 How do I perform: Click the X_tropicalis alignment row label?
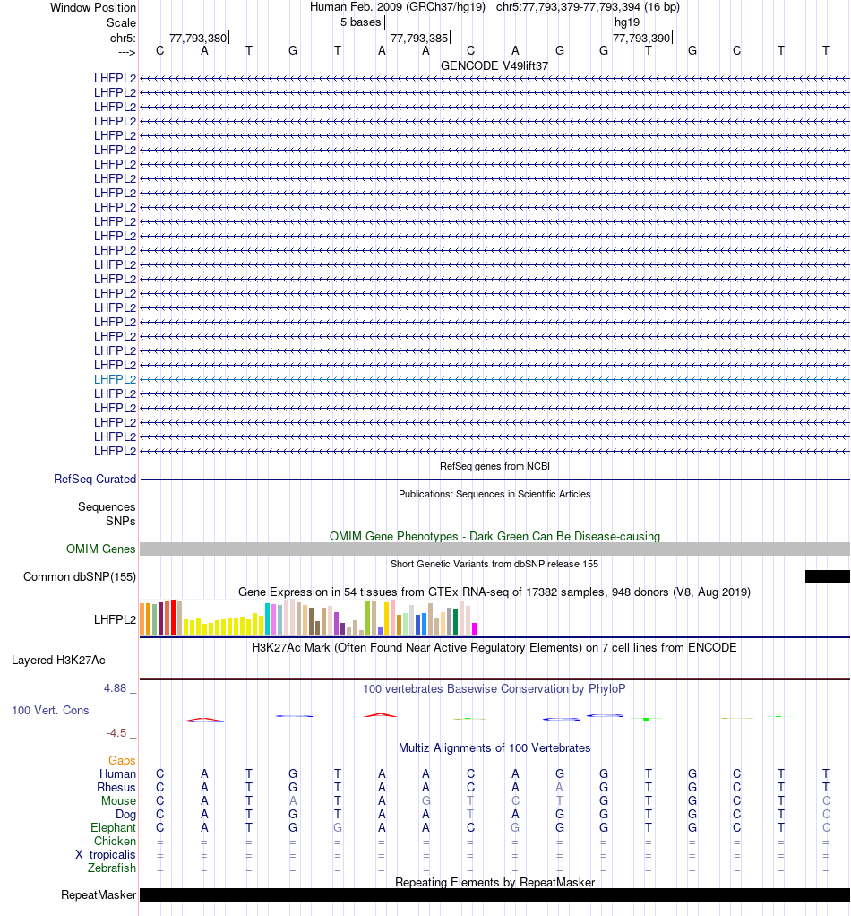point(106,855)
